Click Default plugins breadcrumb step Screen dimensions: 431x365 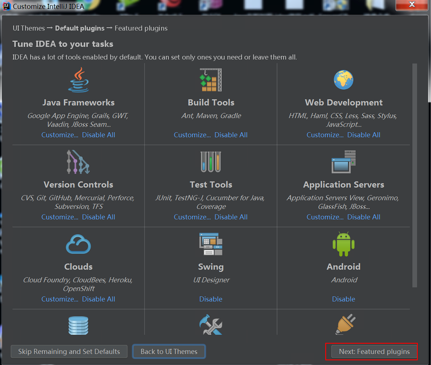pos(80,28)
